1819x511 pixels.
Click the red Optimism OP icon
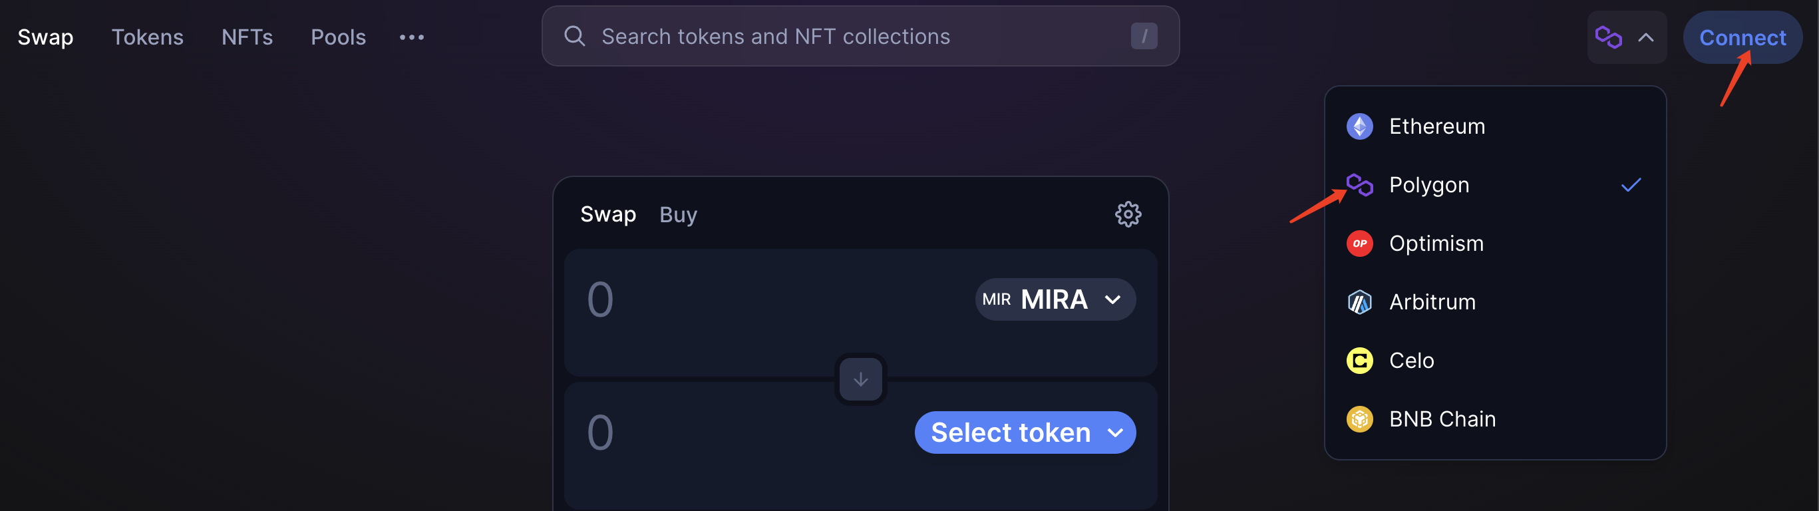1359,244
